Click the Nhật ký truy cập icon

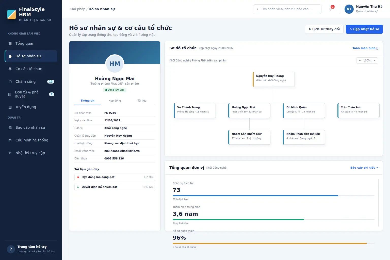[x=10, y=153]
